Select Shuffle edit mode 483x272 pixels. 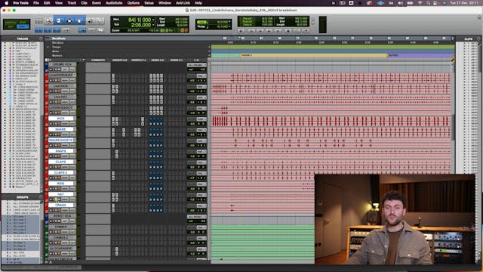pos(10,23)
